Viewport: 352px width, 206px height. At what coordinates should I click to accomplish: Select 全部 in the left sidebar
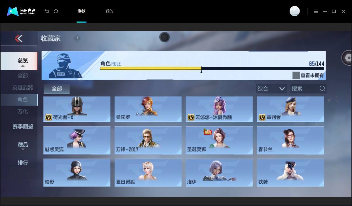[23, 76]
